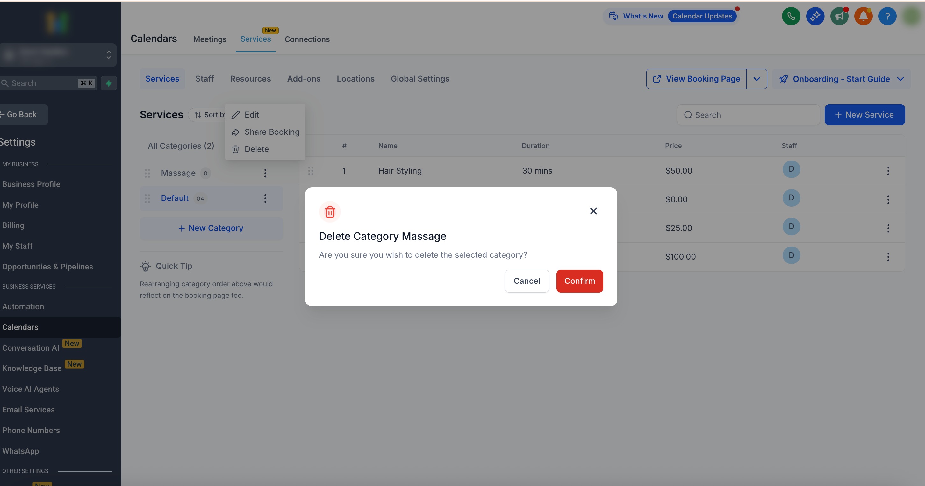Open the blue help question mark icon
The height and width of the screenshot is (486, 925).
coord(887,16)
